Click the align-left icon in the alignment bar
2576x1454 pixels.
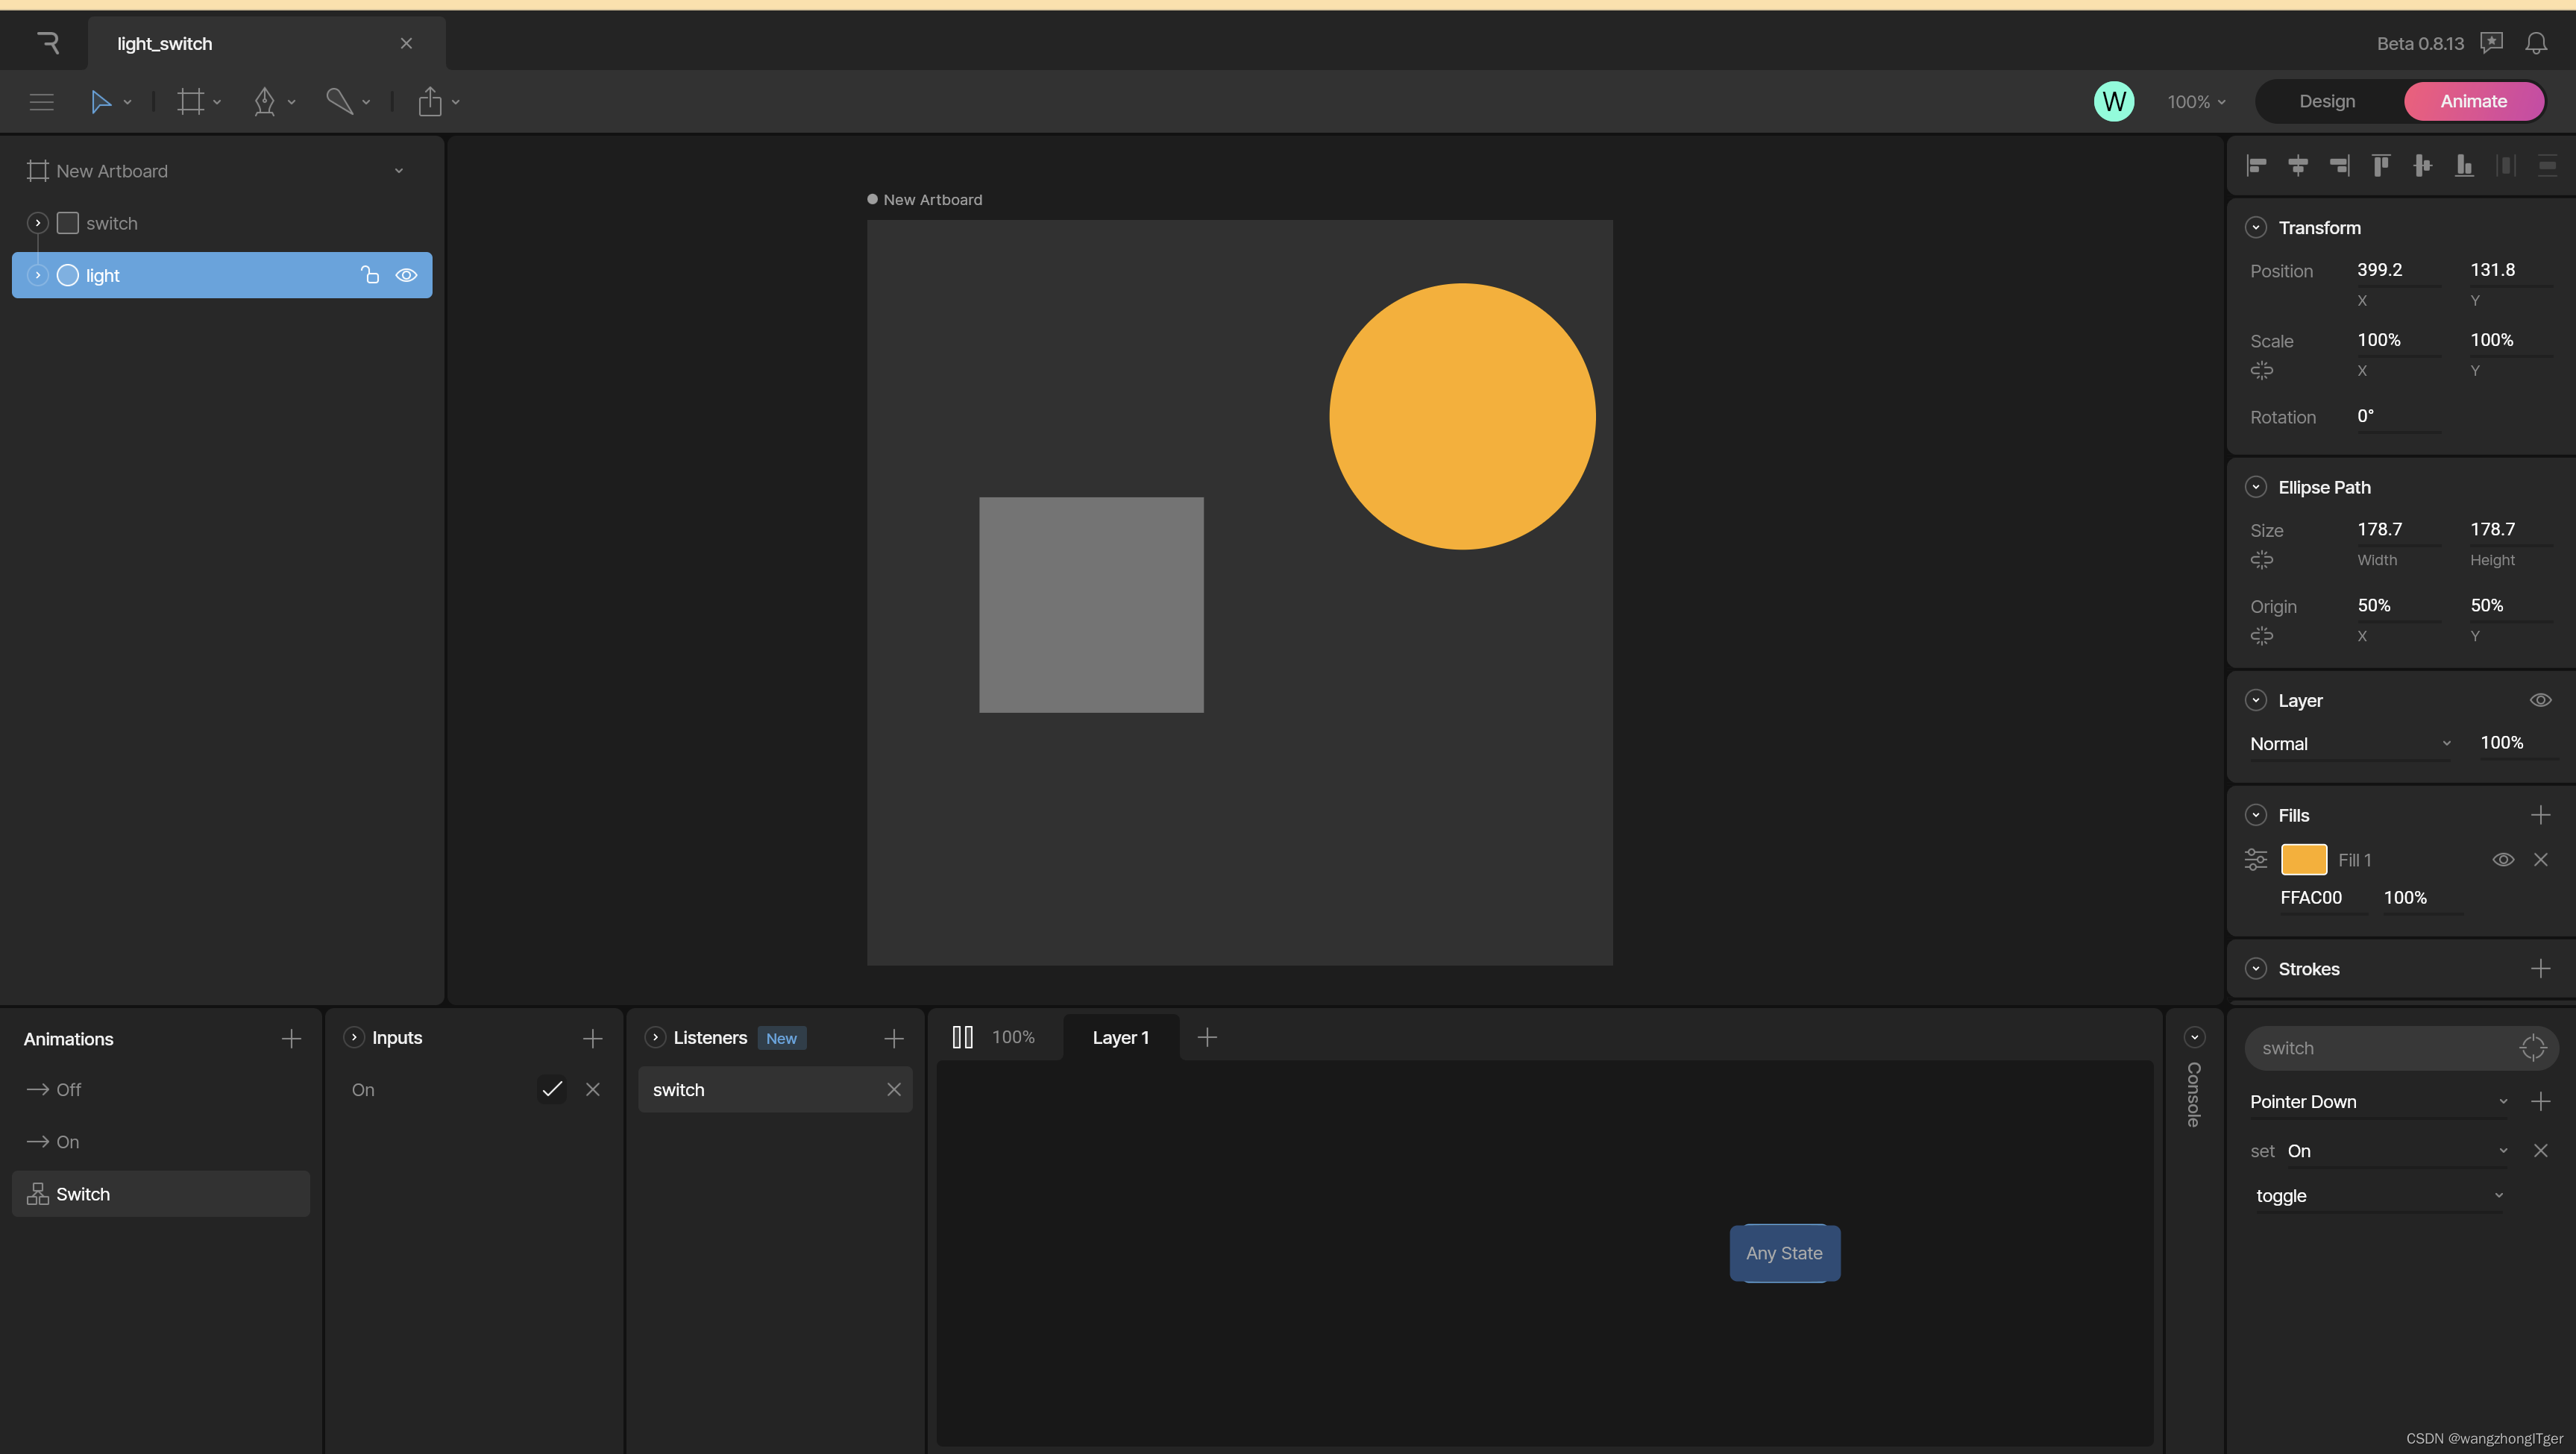(2257, 164)
